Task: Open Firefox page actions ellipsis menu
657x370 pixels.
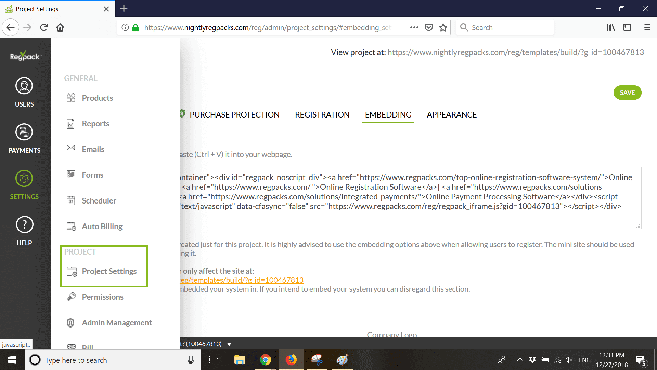Action: point(414,27)
